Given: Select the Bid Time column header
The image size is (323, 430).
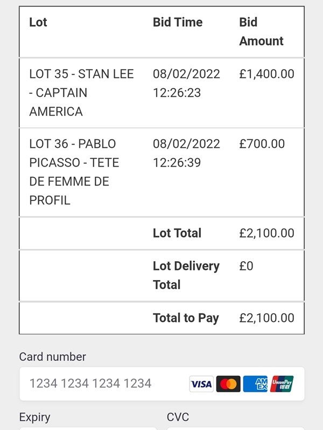Looking at the screenshot, I should pos(178,23).
